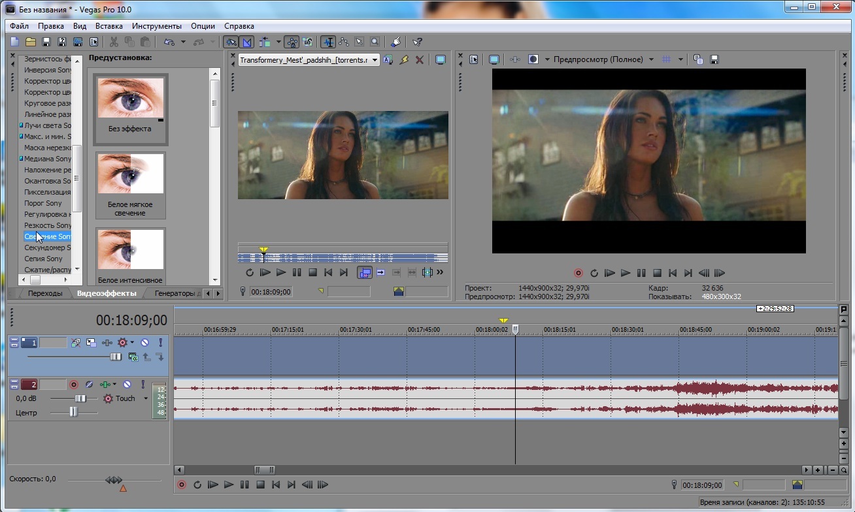Click the Cut scissors icon in toolbar
The height and width of the screenshot is (512, 855).
[x=114, y=42]
